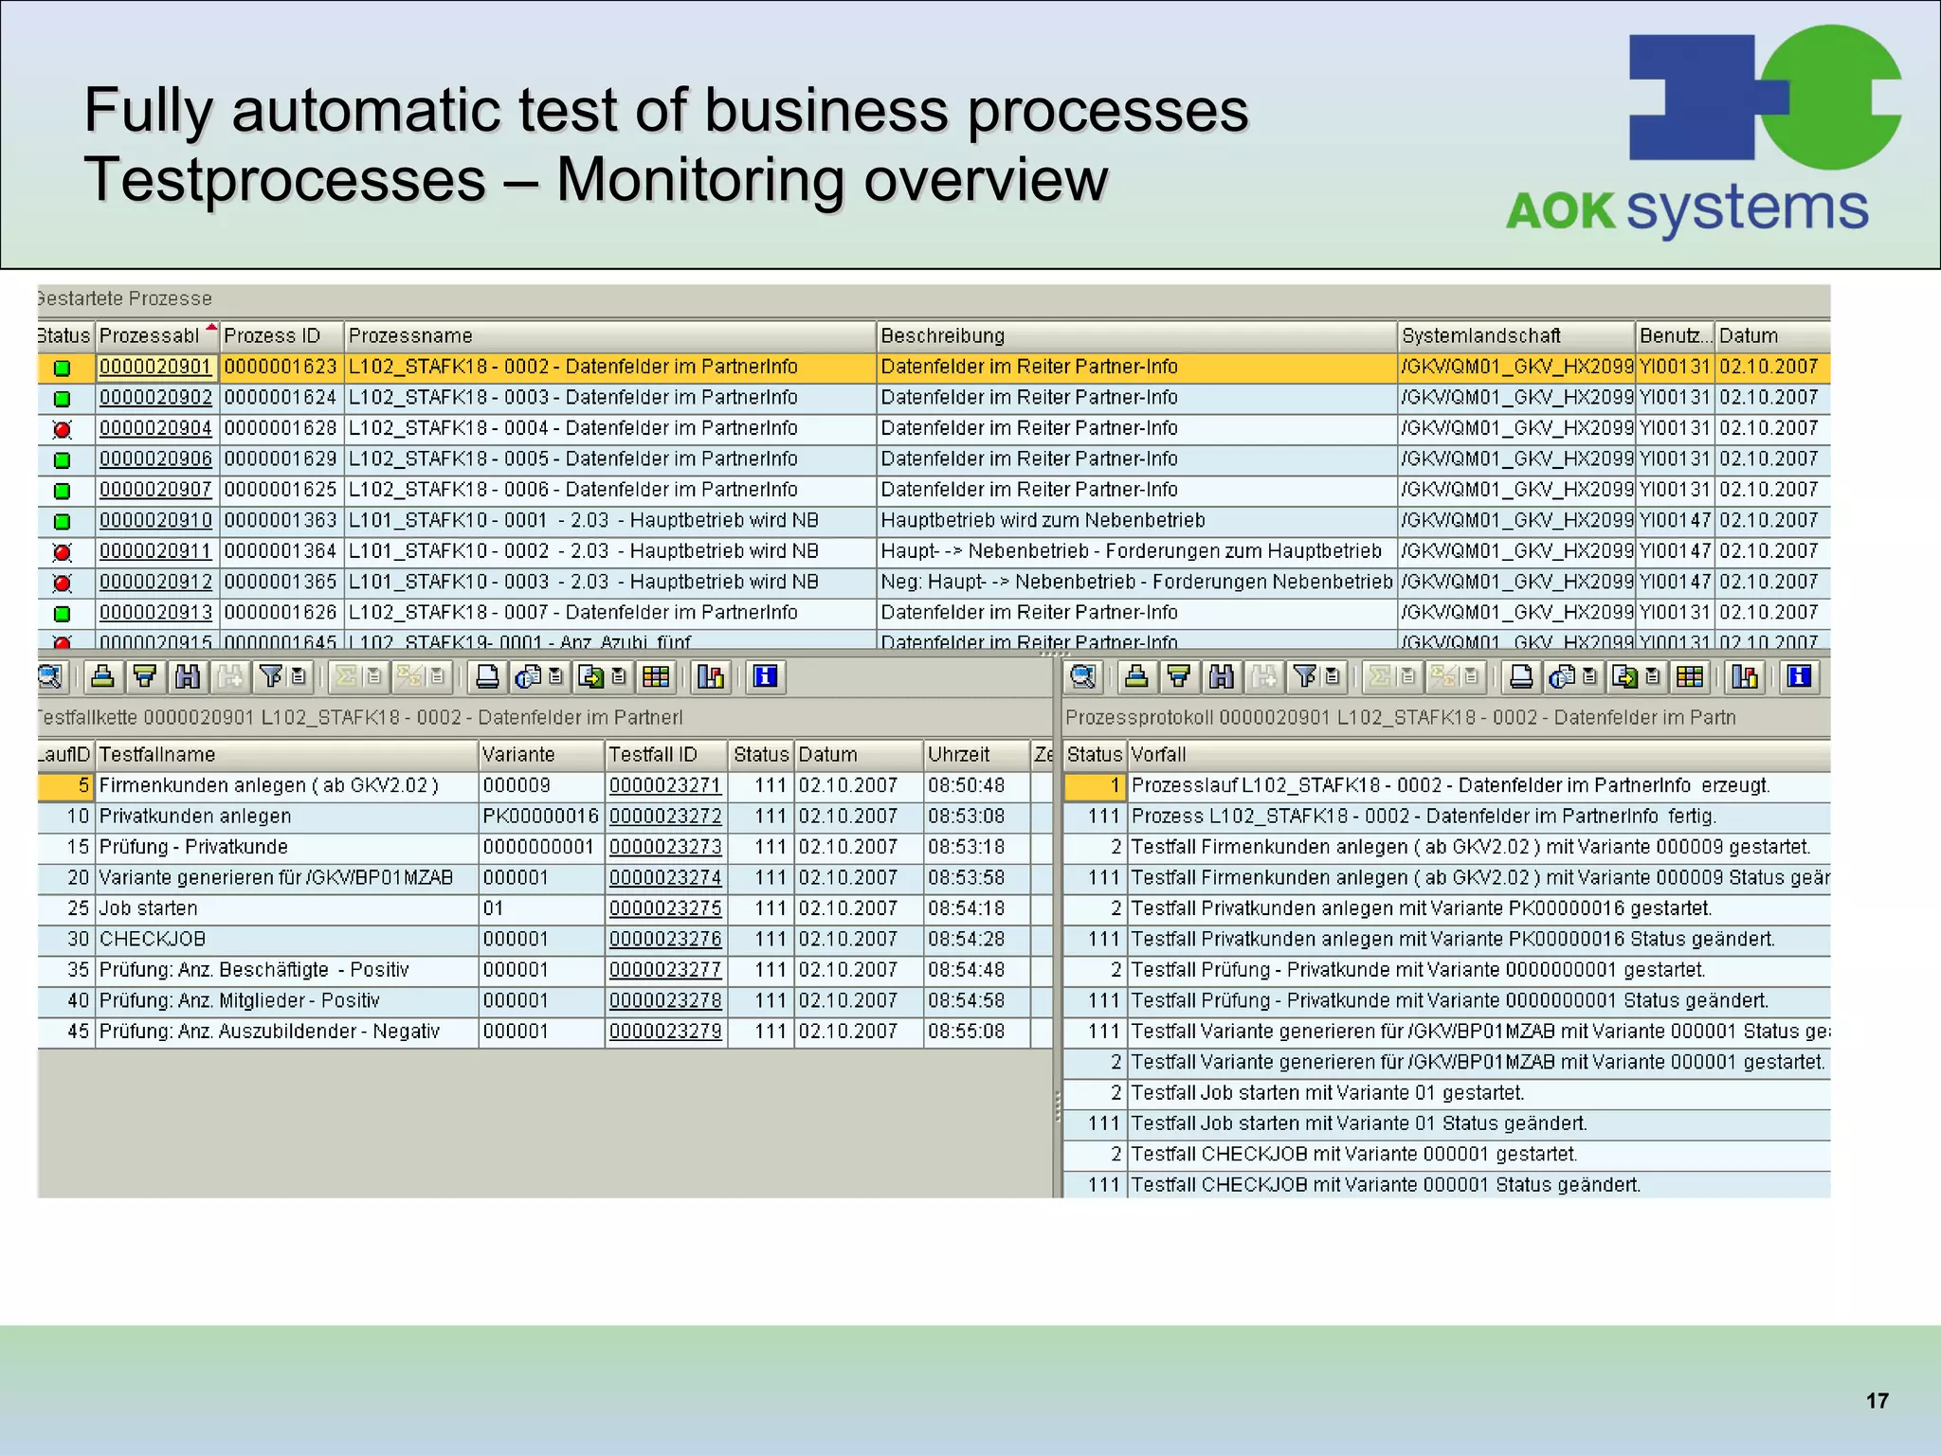This screenshot has width=1941, height=1455.
Task: Click 'Hauptbetrieb wird zum Nebenbetrieb' description cell
Action: pos(1136,520)
